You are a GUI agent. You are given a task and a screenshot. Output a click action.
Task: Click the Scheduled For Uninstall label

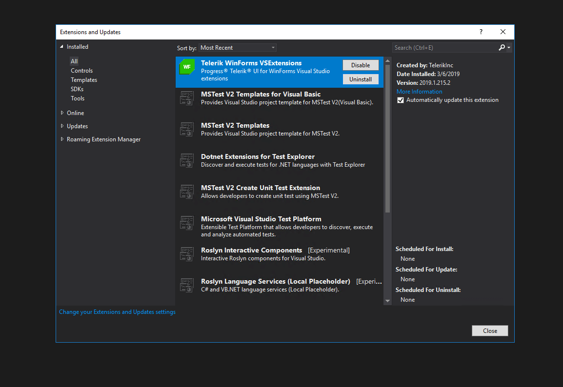click(x=428, y=290)
